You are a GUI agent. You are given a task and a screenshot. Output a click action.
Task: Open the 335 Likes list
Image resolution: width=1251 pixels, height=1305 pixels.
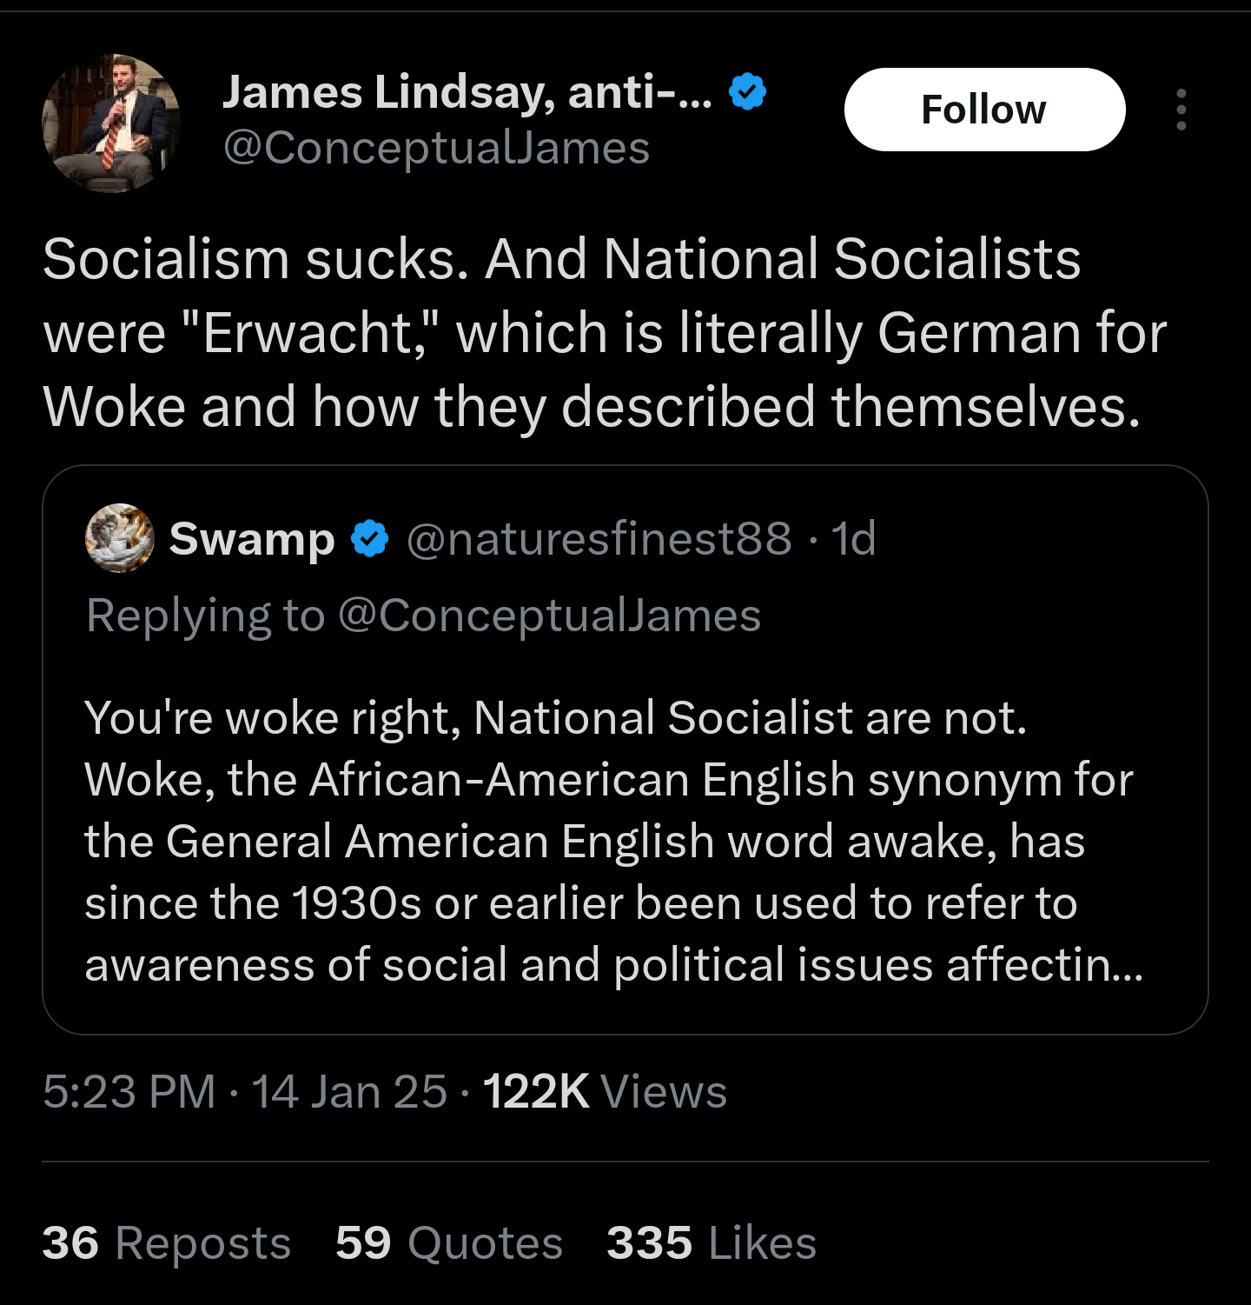pyautogui.click(x=711, y=1242)
